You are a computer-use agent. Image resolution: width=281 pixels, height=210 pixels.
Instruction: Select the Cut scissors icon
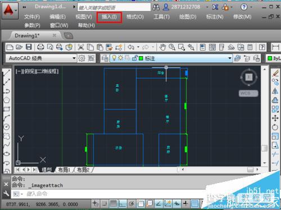(x=81, y=47)
